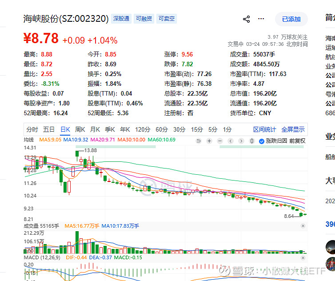The image size is (335, 281).
Task: Switch to the 五日 chart tab
Action: click(49, 129)
